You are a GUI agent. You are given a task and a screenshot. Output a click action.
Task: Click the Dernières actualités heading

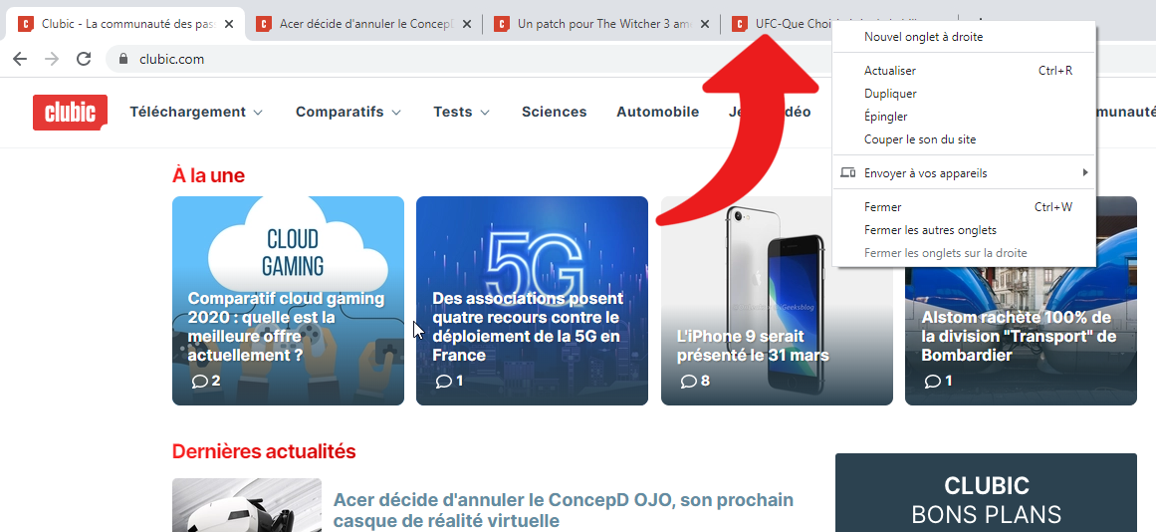click(x=264, y=451)
